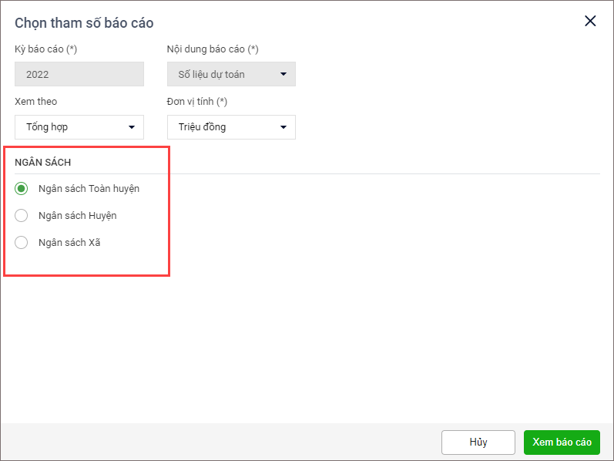Click the Nội dung báo cáo dropdown arrow
This screenshot has height=461, width=614.
coord(284,75)
